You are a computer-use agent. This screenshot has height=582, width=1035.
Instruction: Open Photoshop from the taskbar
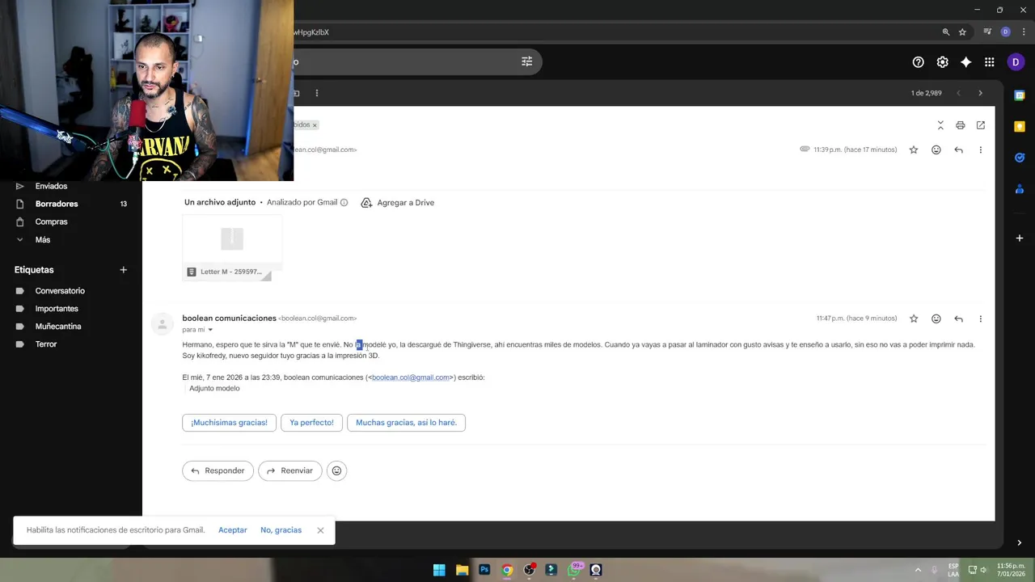[484, 570]
